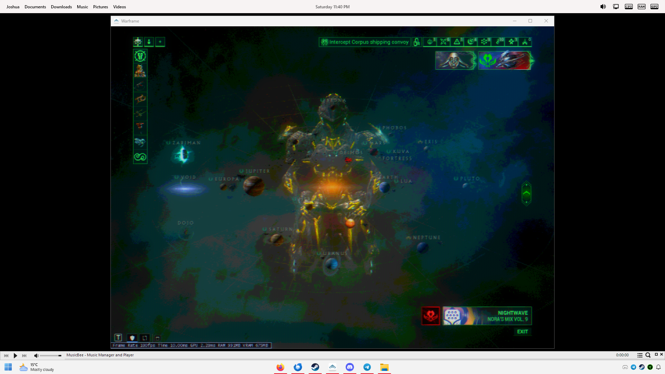Select Saturn on the star chart
The height and width of the screenshot is (374, 665).
click(277, 239)
